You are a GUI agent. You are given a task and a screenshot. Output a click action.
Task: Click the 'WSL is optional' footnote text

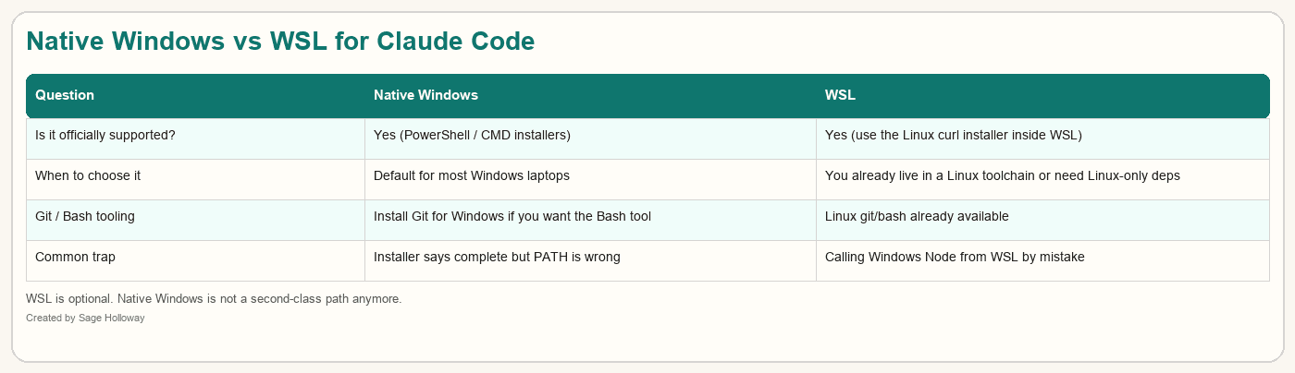214,299
